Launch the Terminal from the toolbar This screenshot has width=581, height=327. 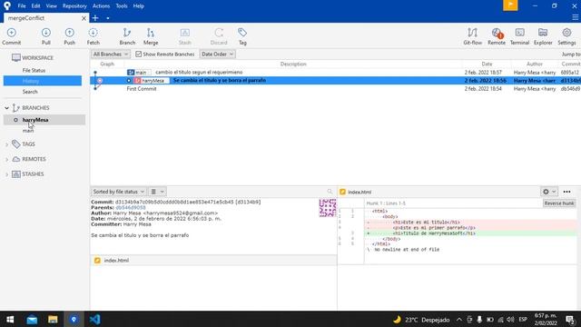point(519,36)
